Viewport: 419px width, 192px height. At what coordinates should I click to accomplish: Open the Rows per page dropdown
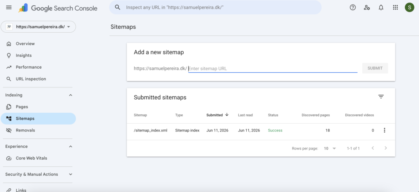[x=330, y=148]
